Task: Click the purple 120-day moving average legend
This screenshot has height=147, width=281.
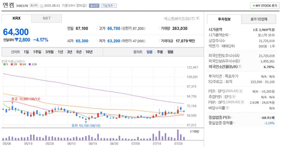Action: tap(33, 64)
